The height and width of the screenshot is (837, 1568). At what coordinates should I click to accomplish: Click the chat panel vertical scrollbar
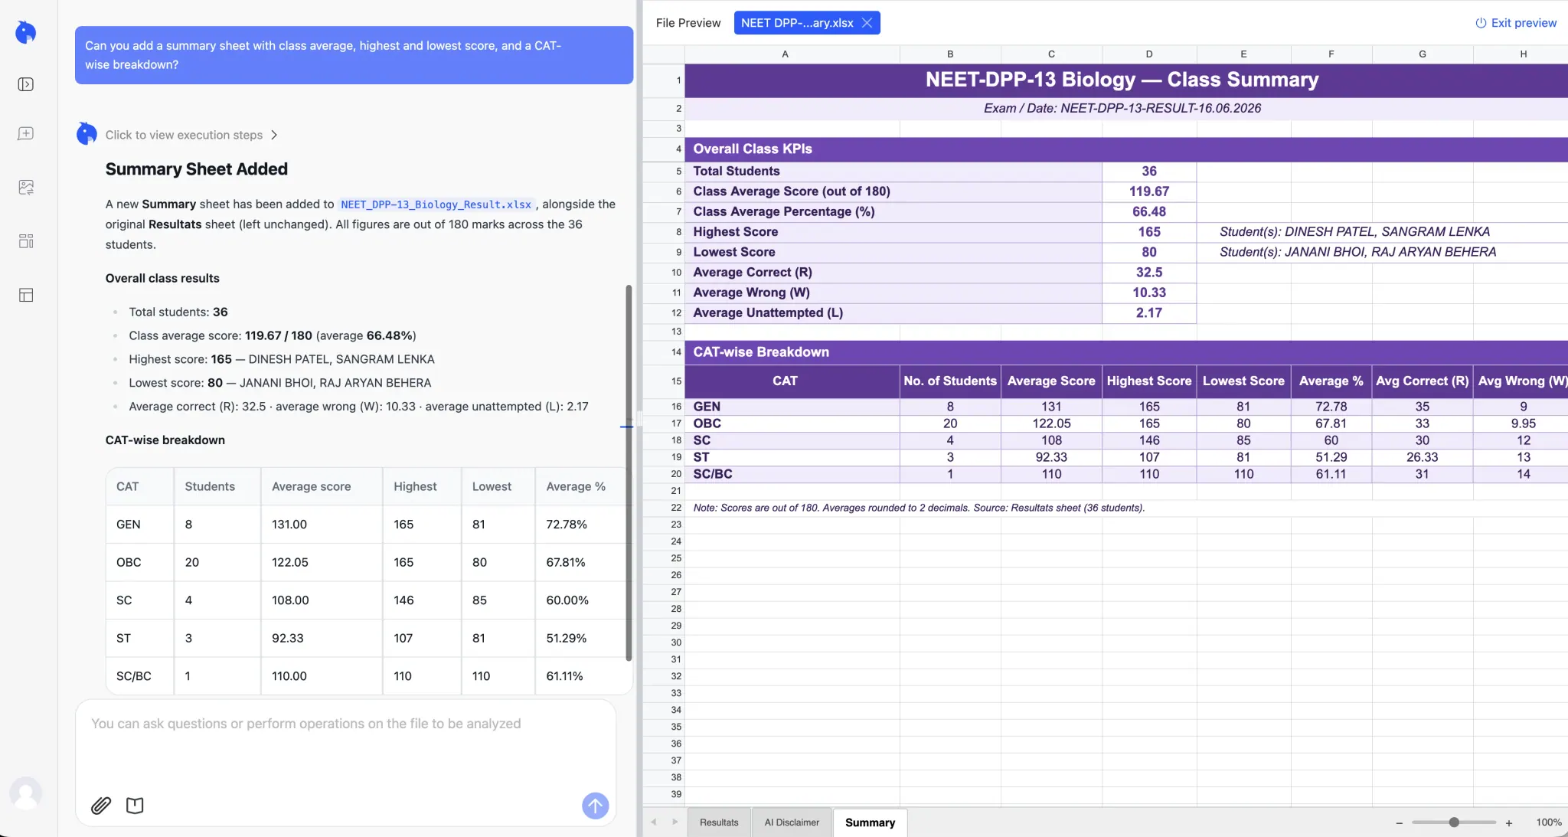coord(629,472)
